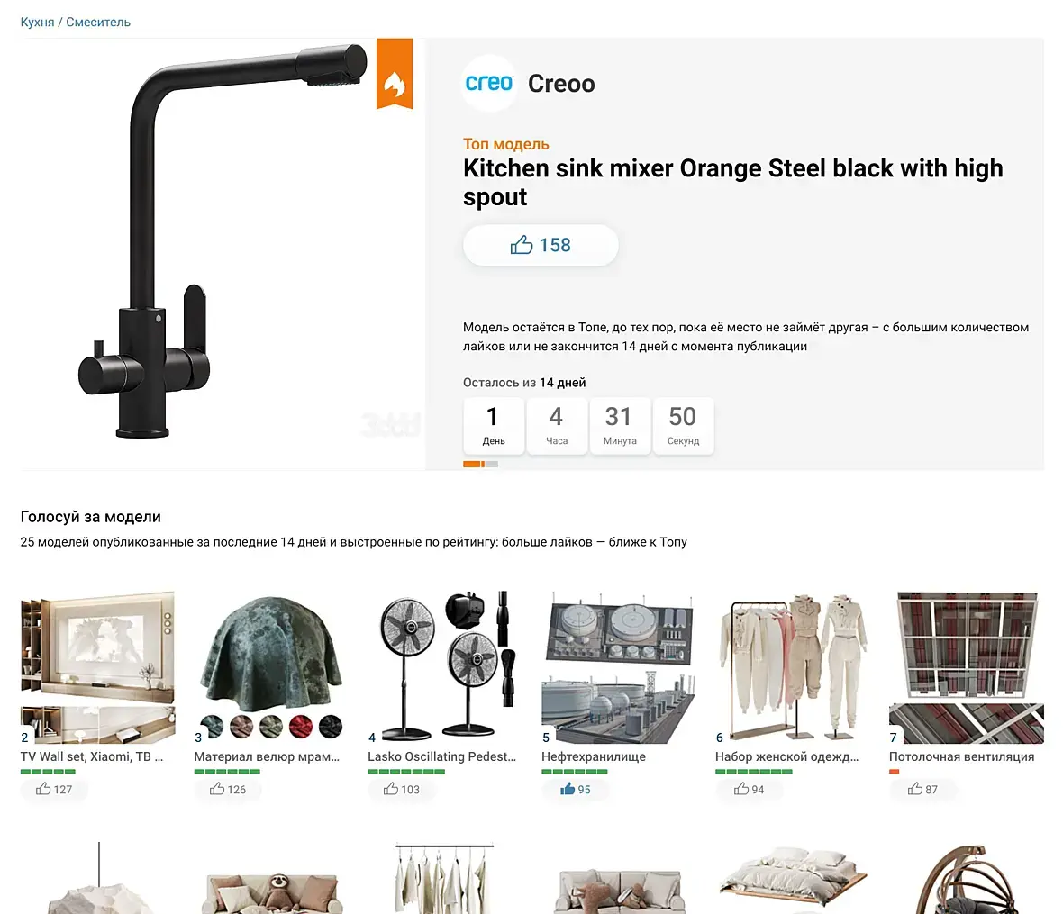Image resolution: width=1063 pixels, height=914 pixels.
Task: Open the Creoo author name link
Action: click(561, 84)
